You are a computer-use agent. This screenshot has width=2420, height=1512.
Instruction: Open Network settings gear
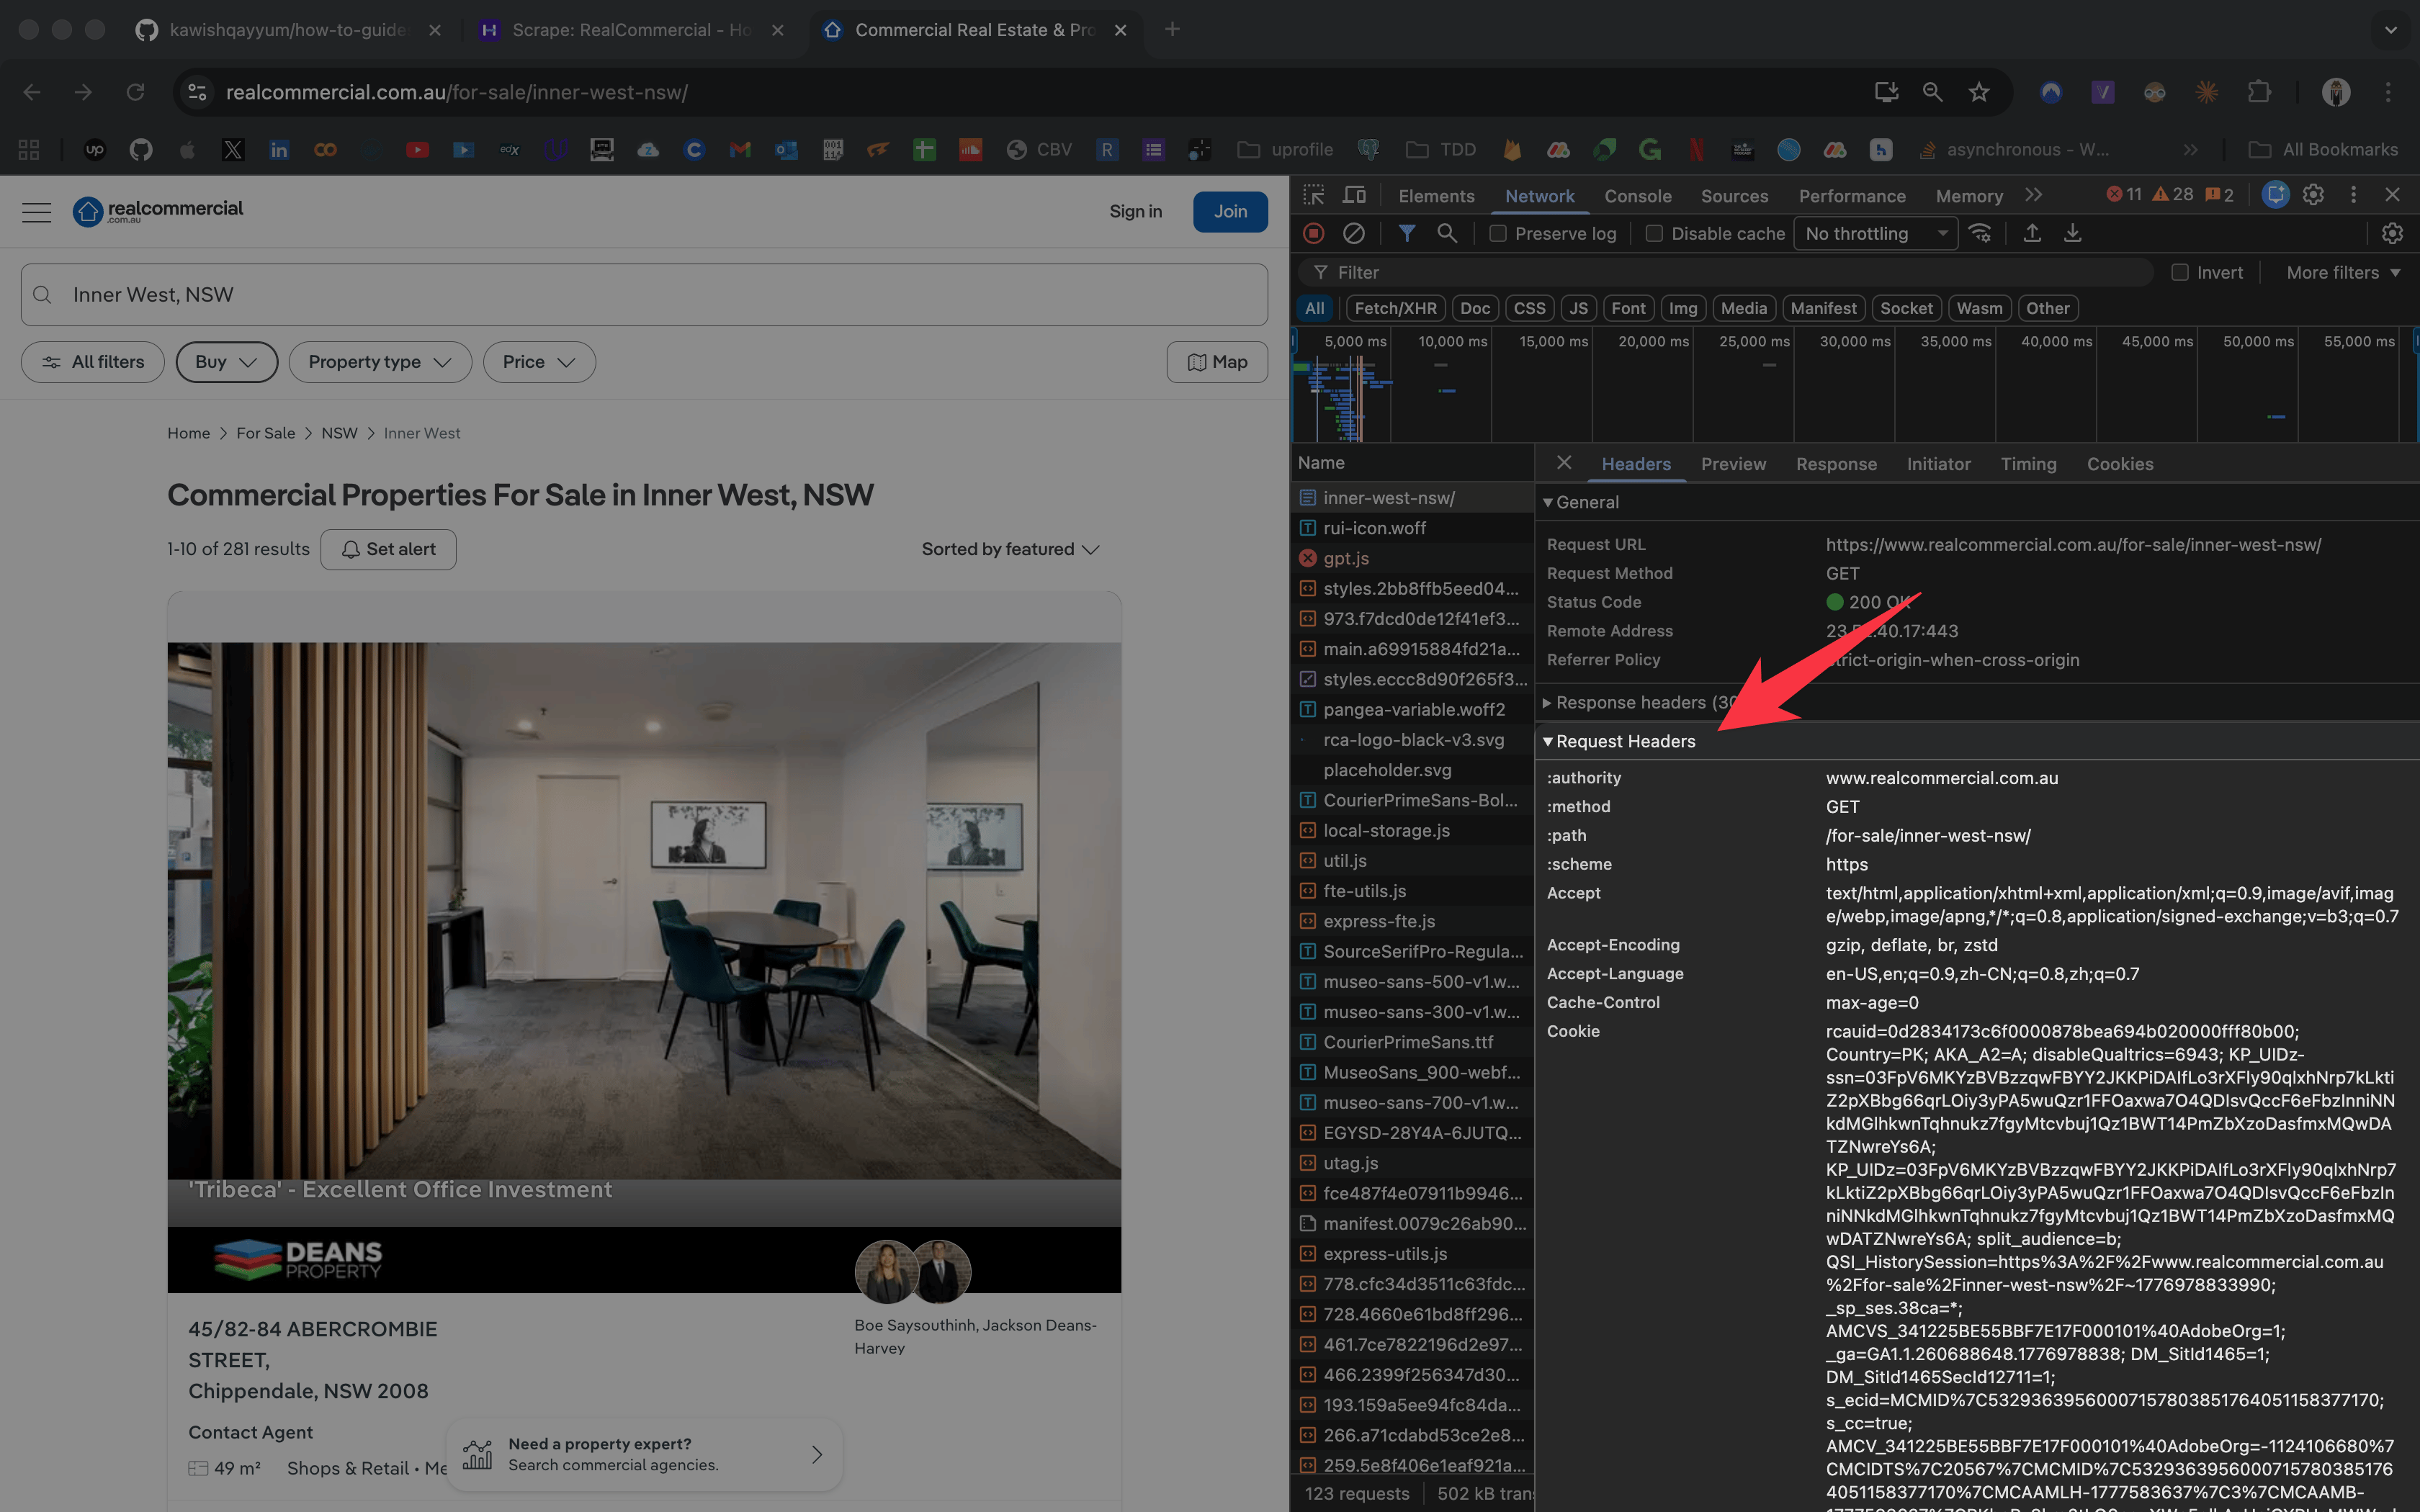(x=2391, y=233)
